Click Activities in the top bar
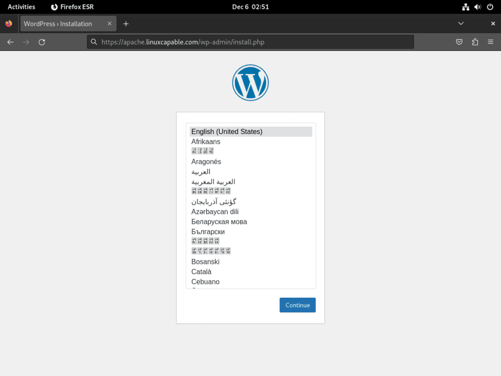 (x=21, y=7)
